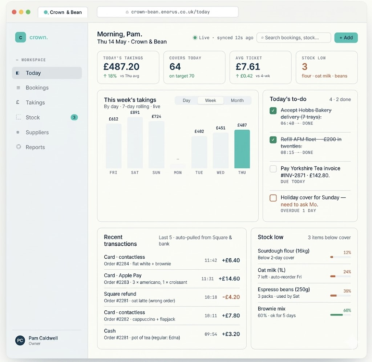Screen dimensions: 372x362
Task: Open the Today's Takings card
Action: point(128,67)
